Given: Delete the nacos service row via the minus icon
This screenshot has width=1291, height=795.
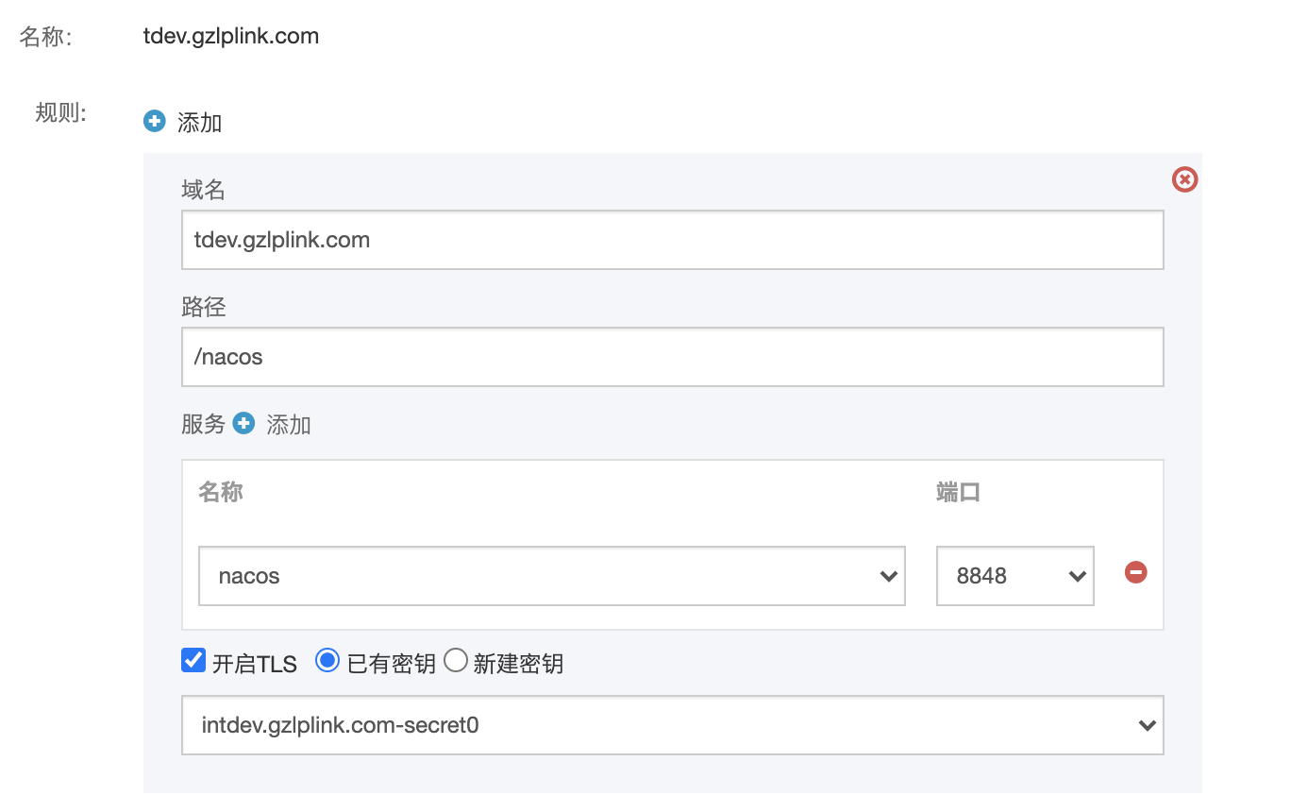Looking at the screenshot, I should pos(1135,572).
